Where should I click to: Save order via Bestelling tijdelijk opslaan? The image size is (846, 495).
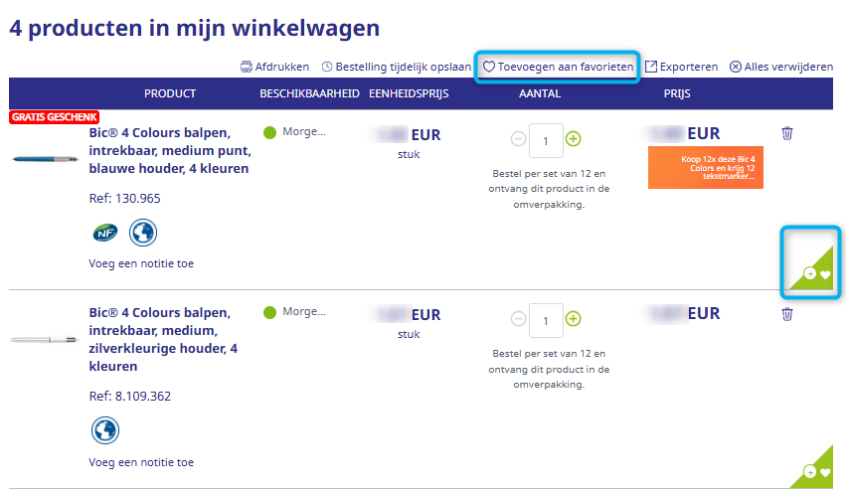(397, 67)
